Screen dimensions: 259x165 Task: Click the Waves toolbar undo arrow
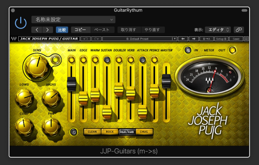click(86, 39)
